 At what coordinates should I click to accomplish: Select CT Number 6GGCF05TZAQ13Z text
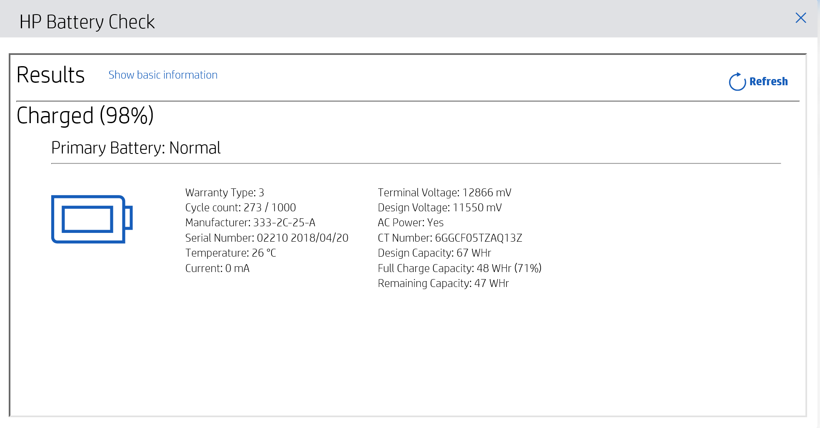click(450, 238)
